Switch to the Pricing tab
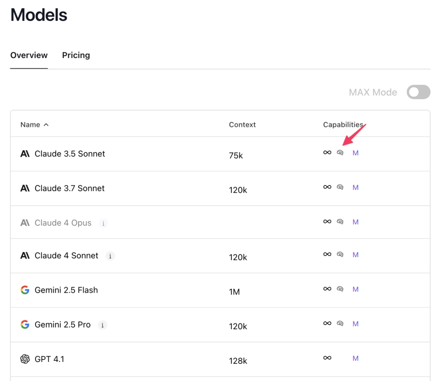Viewport: 443px width, 381px height. (x=76, y=55)
